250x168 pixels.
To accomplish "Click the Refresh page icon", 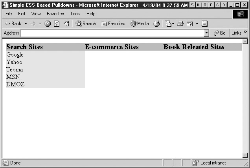I will coord(57,24).
